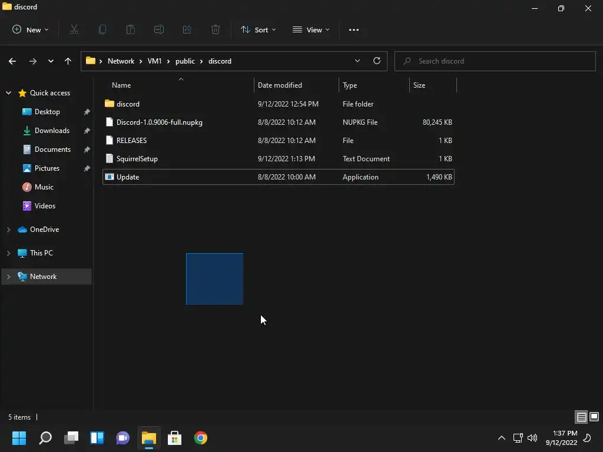Click the Cut scissors icon in toolbar
603x452 pixels.
[x=74, y=29]
